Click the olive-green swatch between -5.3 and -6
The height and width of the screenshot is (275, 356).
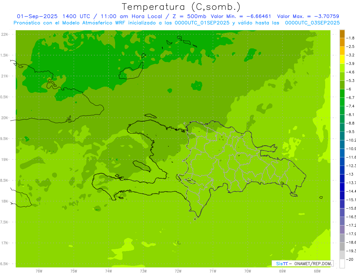(342, 85)
